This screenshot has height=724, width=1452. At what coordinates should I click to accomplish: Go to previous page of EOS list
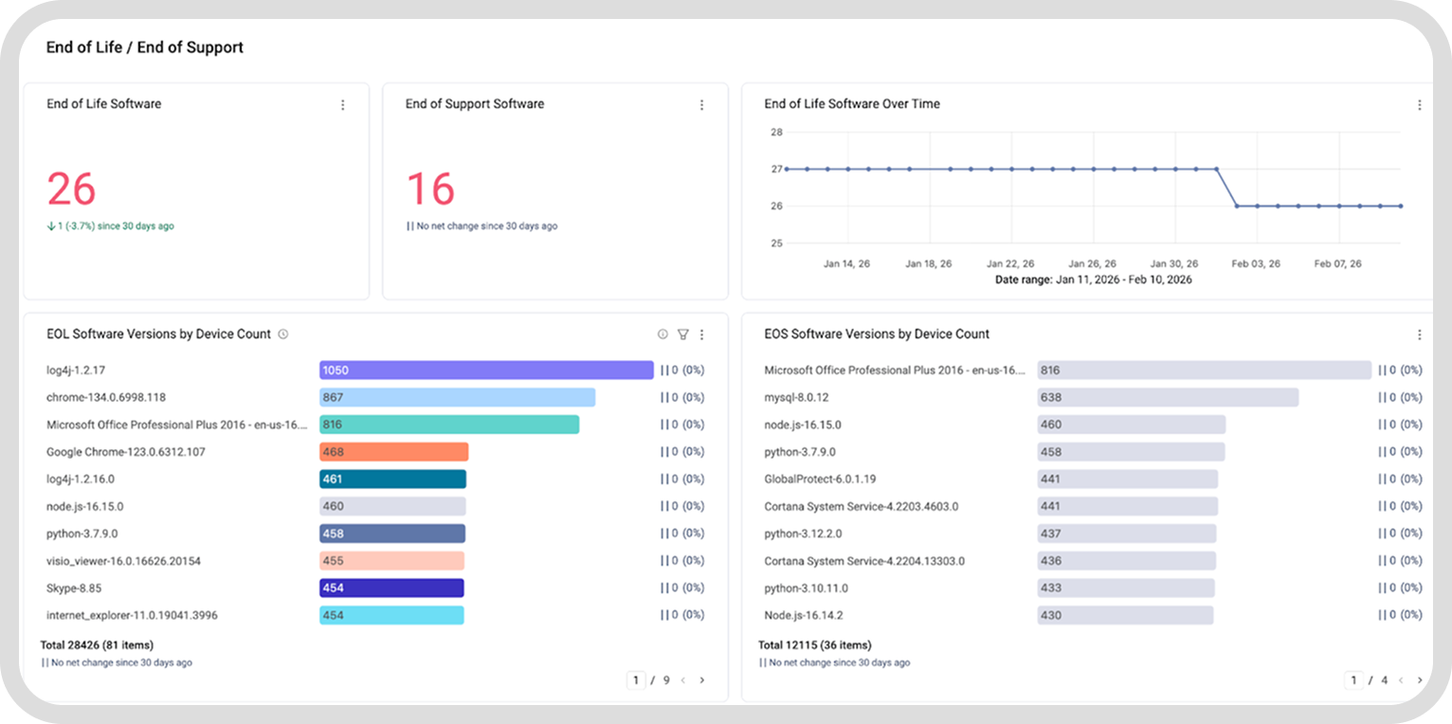point(1401,680)
